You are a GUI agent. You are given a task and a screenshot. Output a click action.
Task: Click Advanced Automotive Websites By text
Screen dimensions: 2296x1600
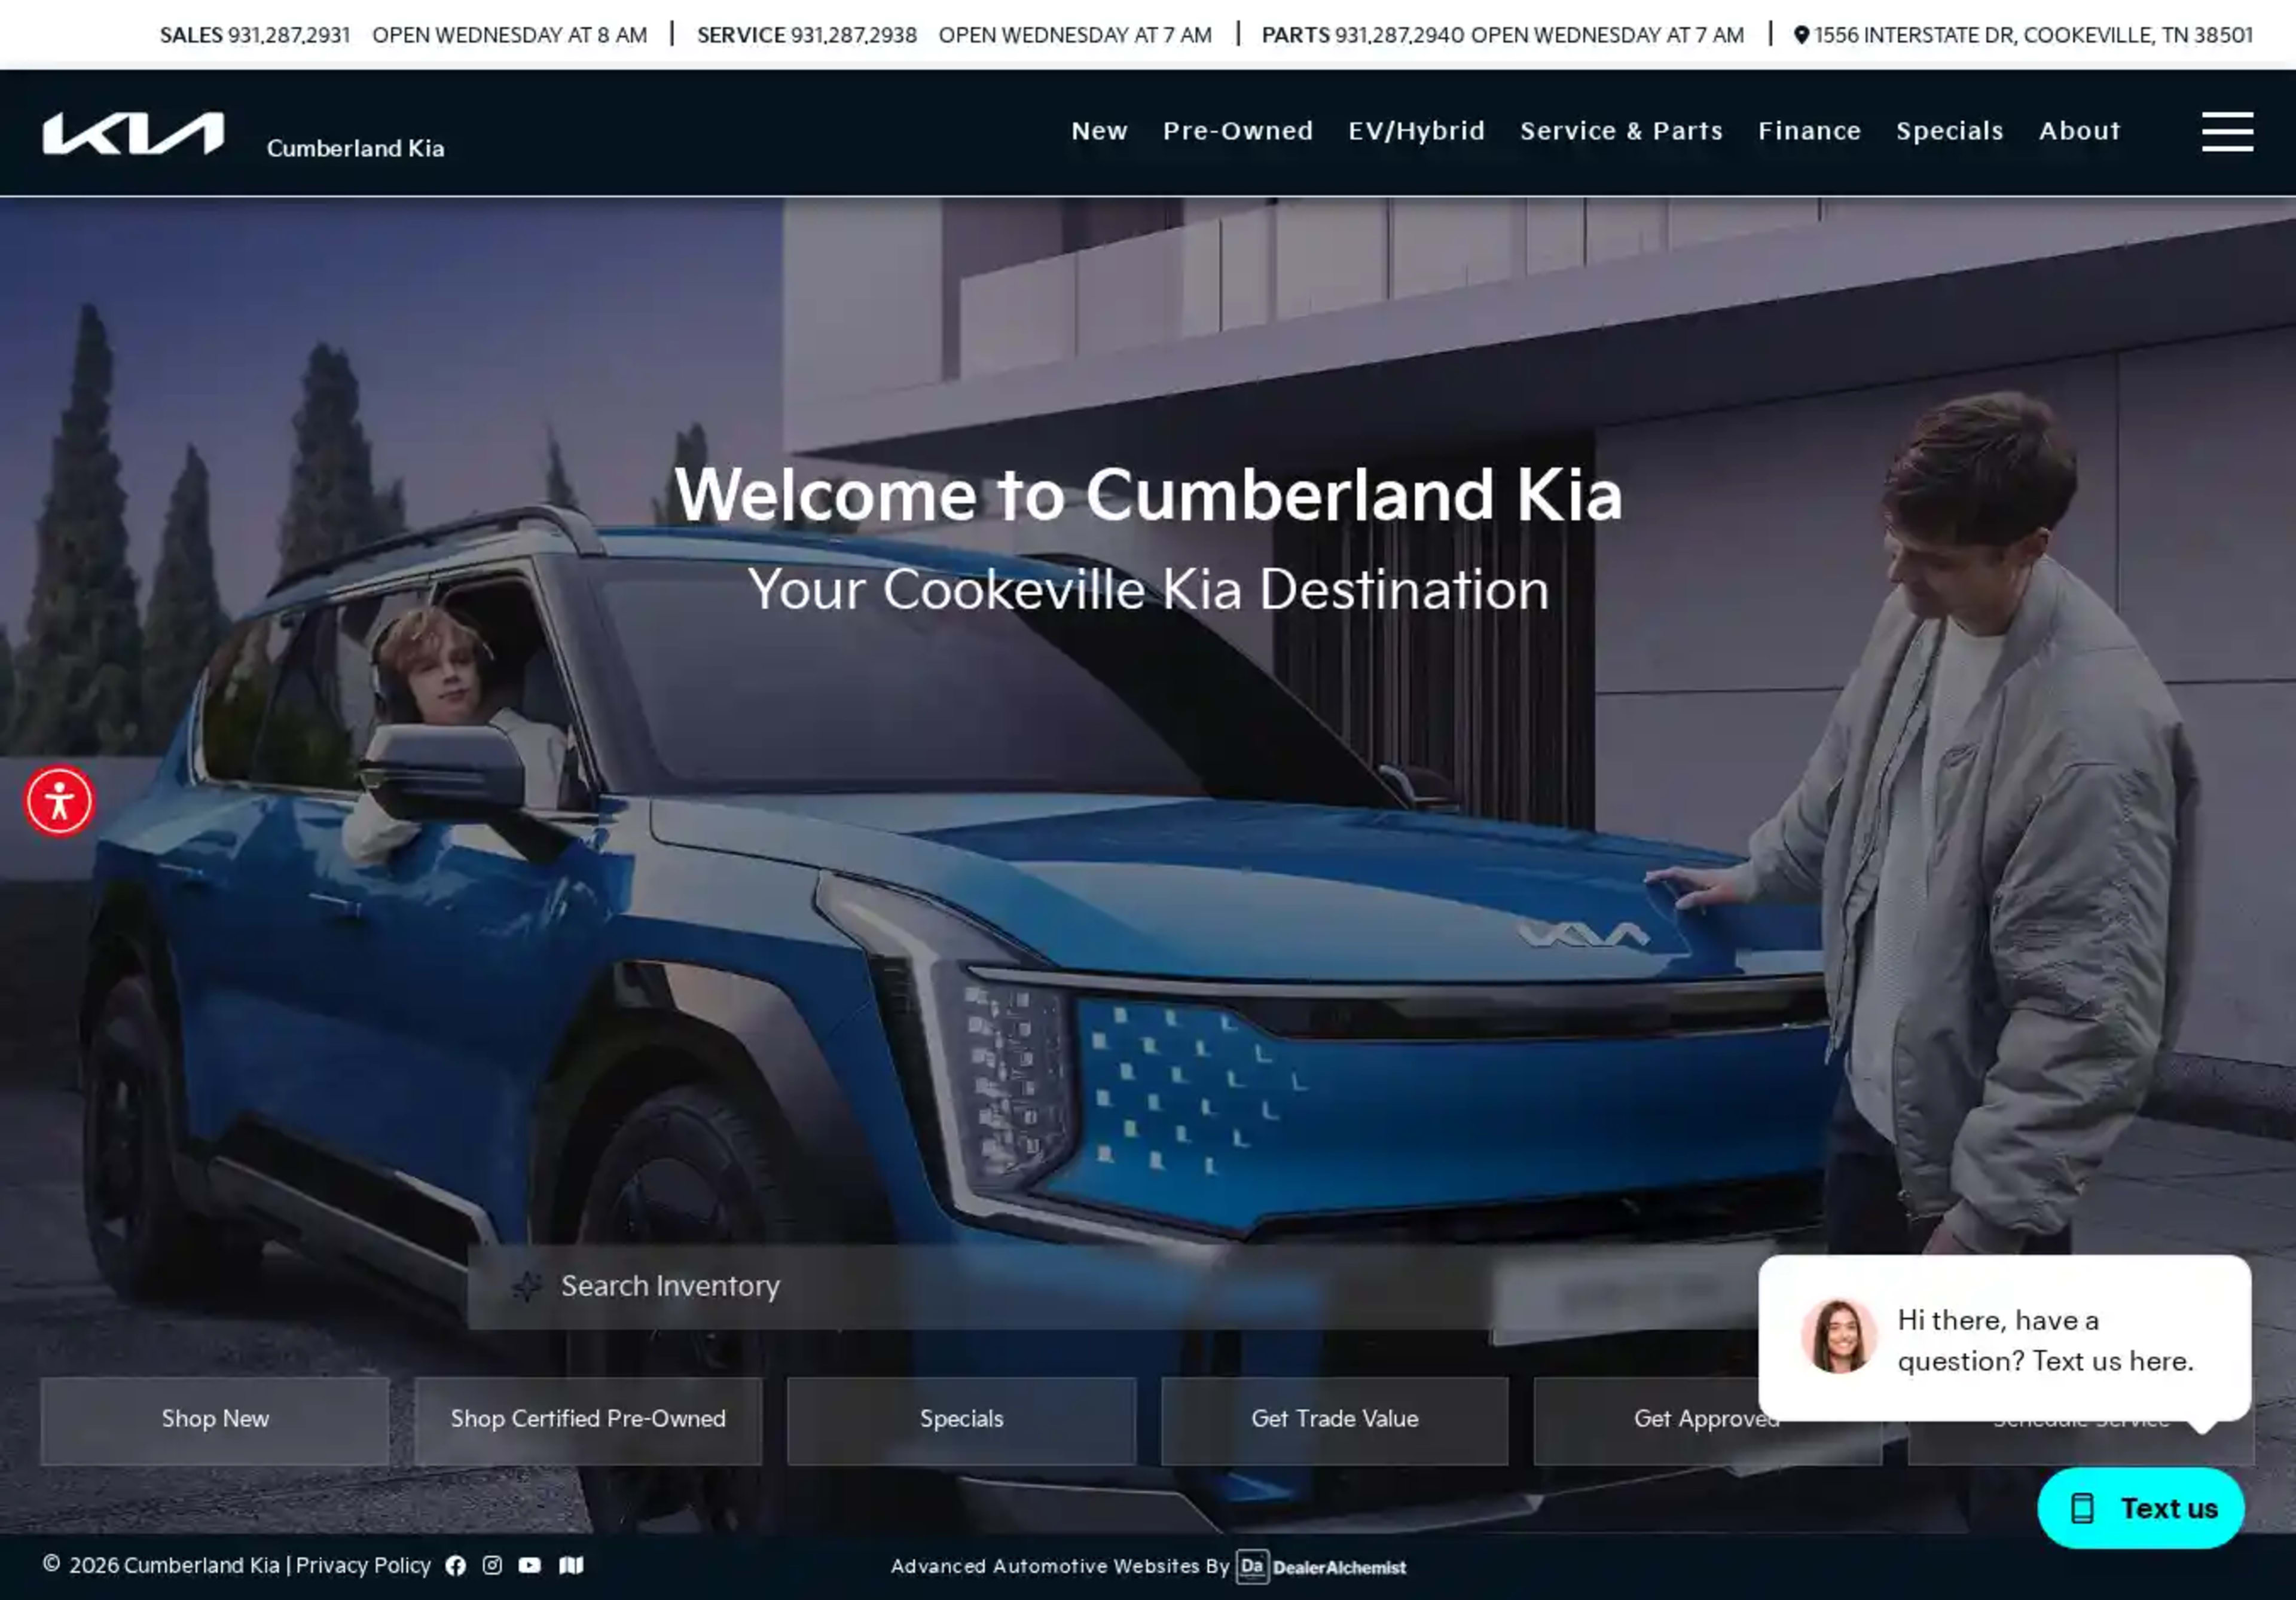coord(1060,1566)
